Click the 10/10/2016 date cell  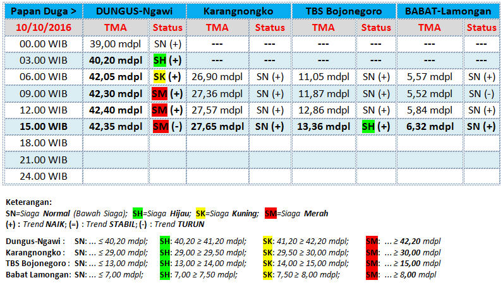point(44,28)
